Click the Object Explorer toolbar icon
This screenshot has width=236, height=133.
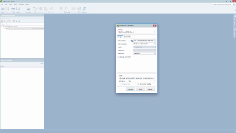tap(42, 64)
